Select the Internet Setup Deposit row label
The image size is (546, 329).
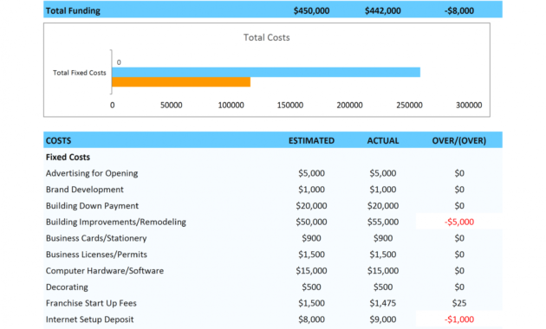point(90,319)
